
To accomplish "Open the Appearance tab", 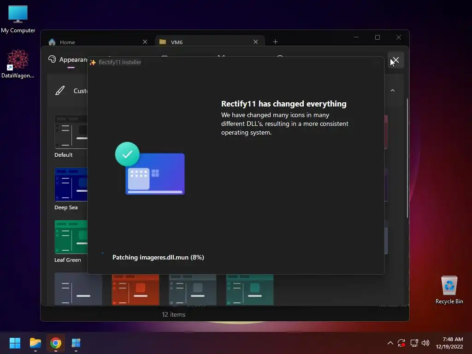I will pos(68,60).
